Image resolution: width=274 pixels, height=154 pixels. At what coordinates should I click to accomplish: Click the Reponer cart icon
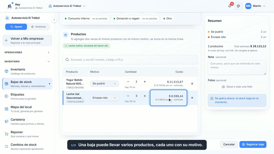tap(7, 134)
